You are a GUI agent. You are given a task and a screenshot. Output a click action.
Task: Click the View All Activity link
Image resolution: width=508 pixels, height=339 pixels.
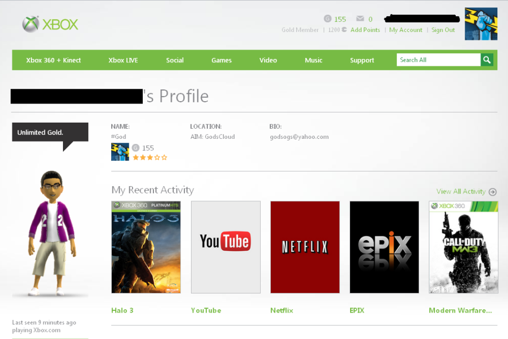461,192
